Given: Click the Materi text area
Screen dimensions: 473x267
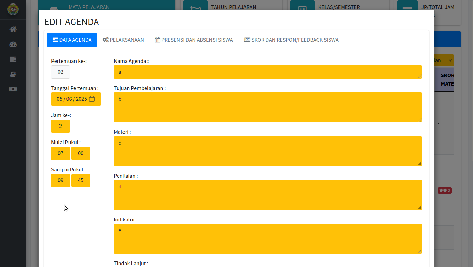Looking at the screenshot, I should [x=268, y=151].
